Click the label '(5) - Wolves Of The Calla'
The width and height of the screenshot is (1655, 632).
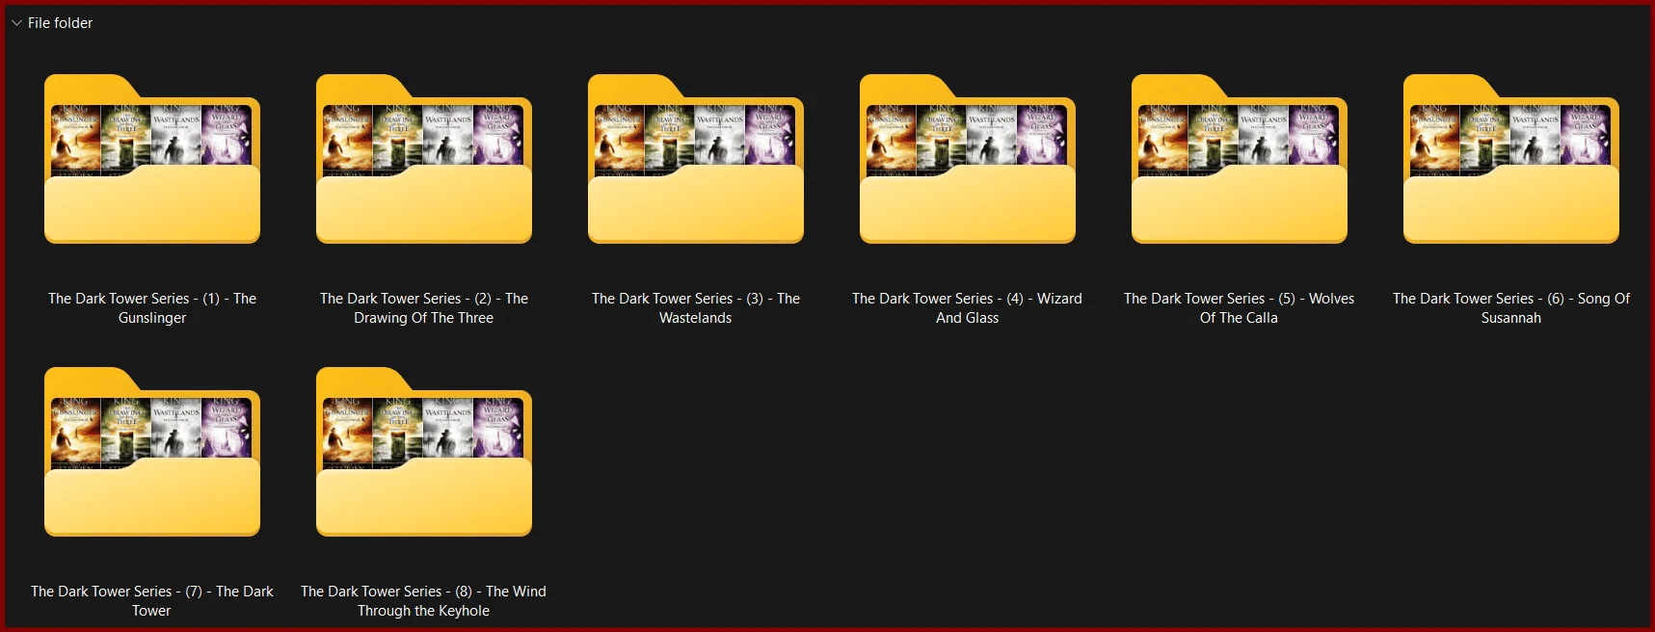point(1240,308)
